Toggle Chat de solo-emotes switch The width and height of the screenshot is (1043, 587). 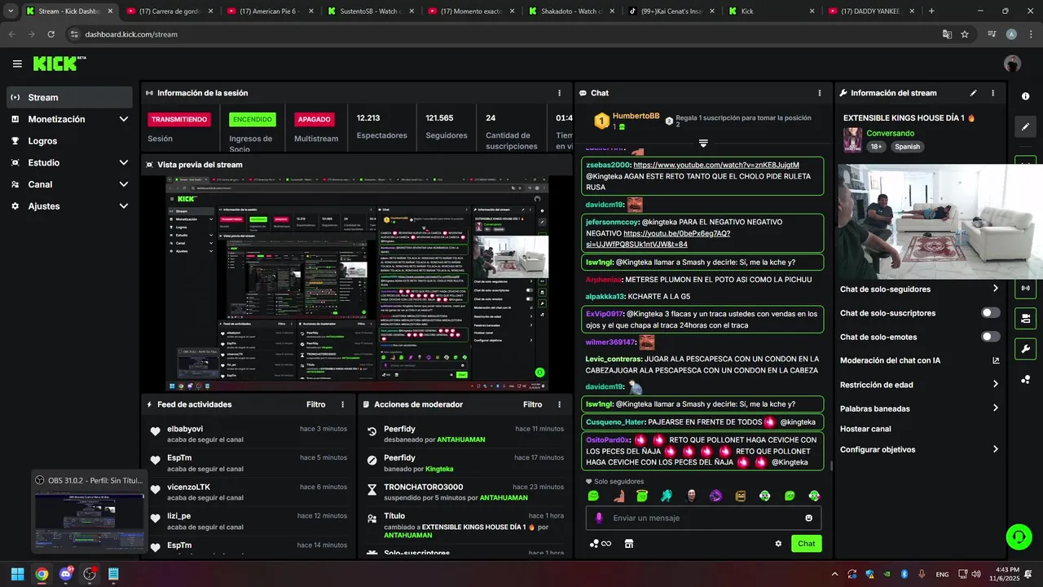pyautogui.click(x=991, y=337)
